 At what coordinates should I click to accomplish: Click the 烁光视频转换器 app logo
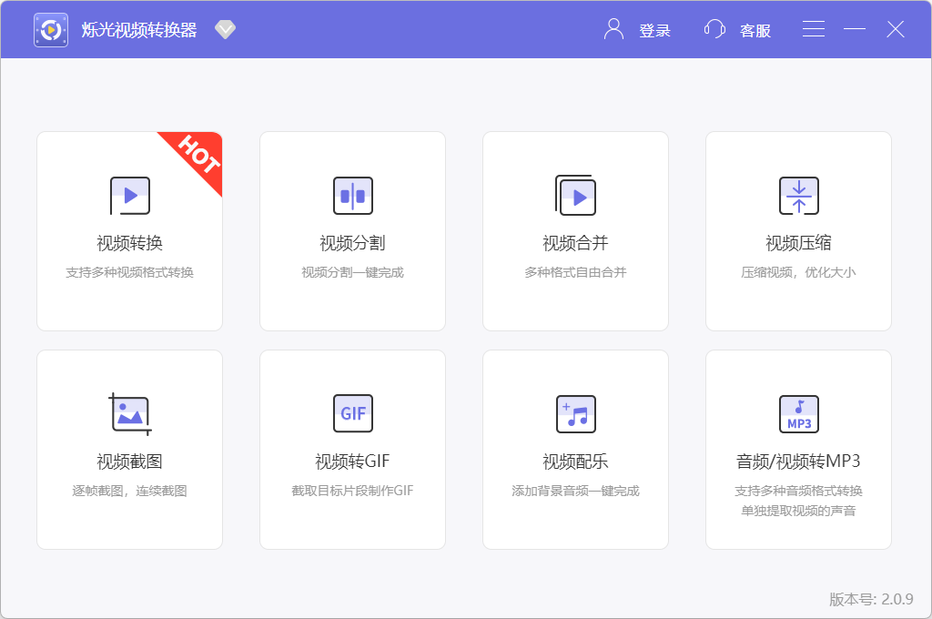(x=51, y=28)
